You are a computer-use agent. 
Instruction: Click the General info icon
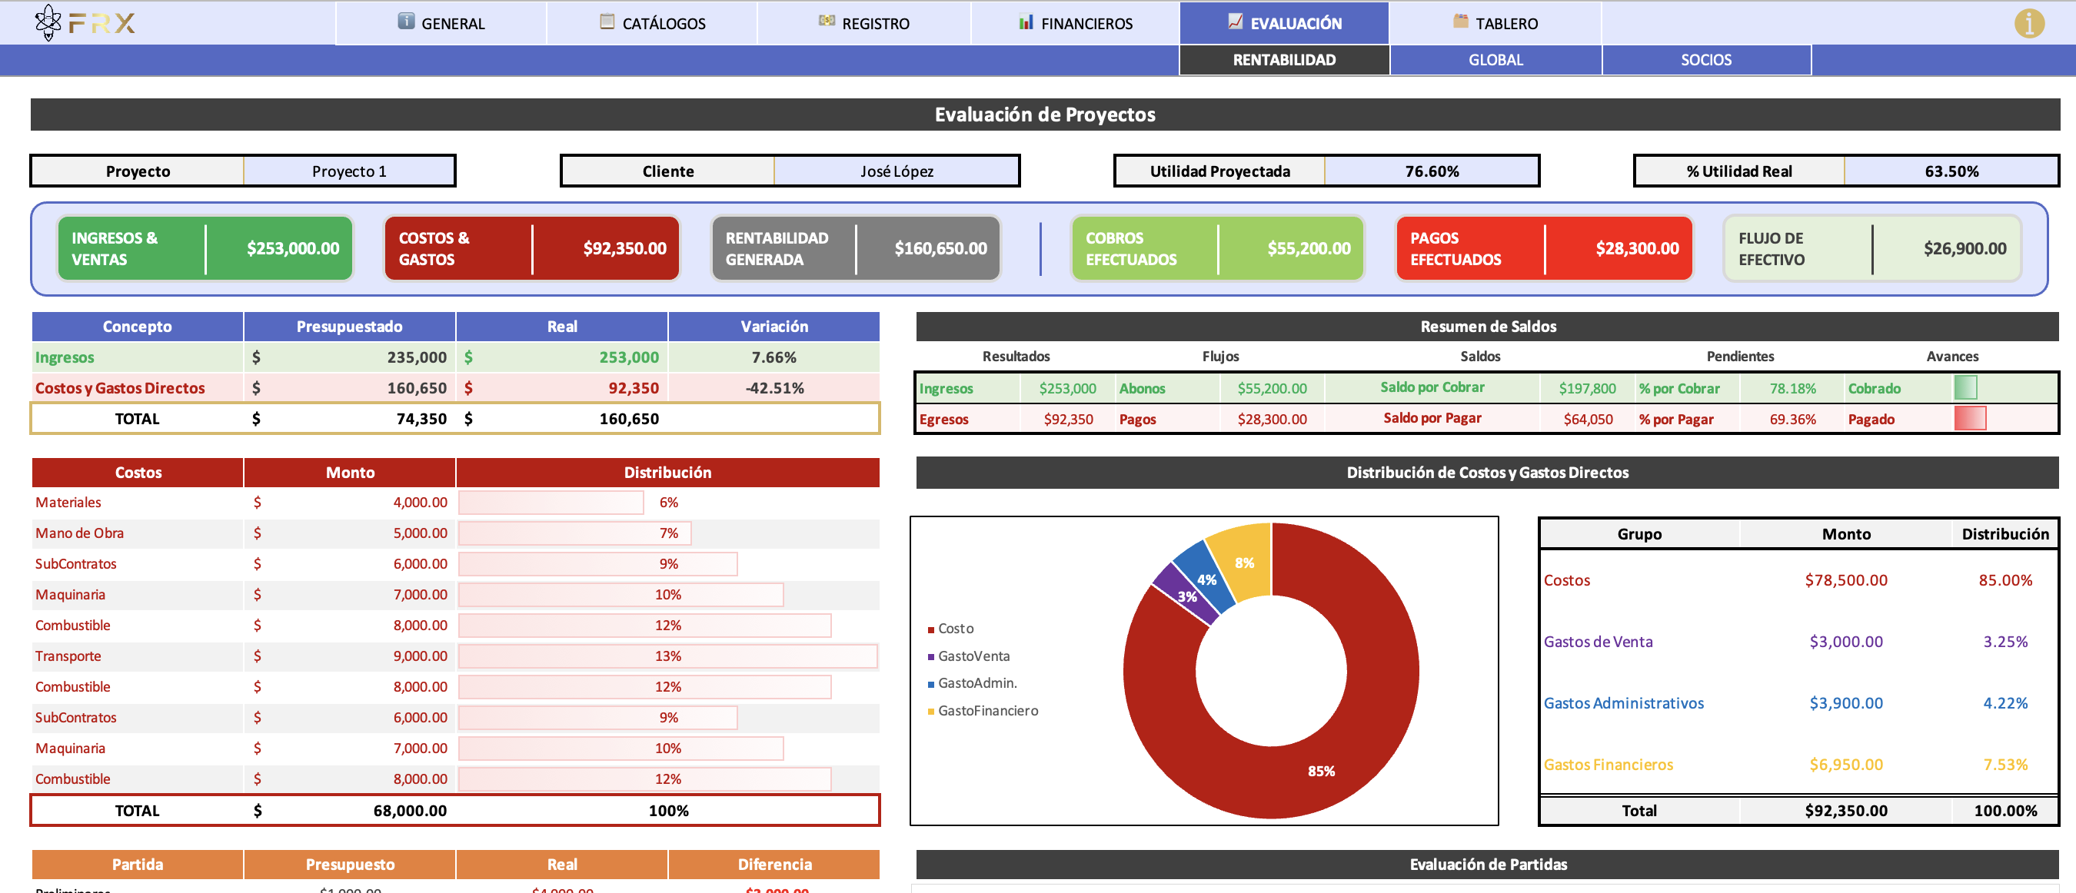pyautogui.click(x=406, y=22)
